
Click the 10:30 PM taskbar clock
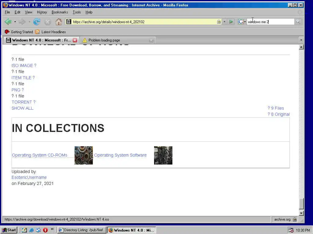pos(303,230)
